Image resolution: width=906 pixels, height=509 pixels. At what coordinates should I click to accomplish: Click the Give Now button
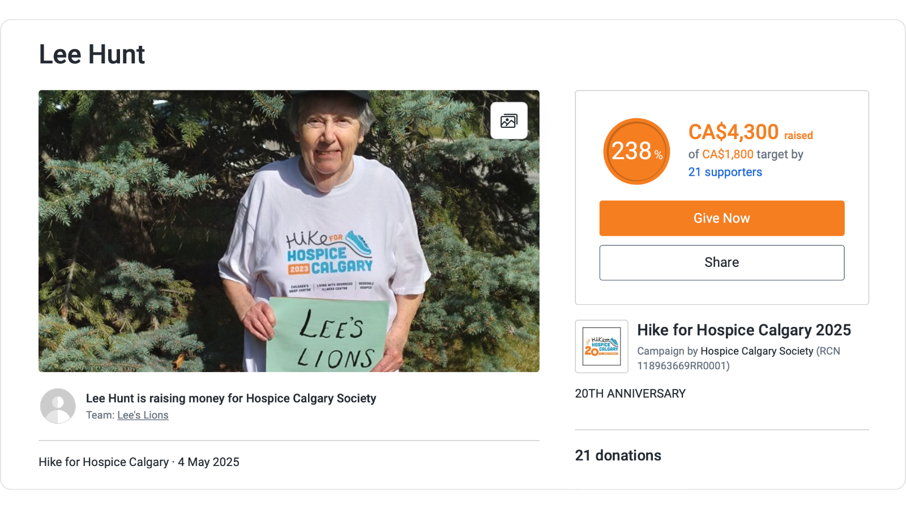click(x=722, y=218)
